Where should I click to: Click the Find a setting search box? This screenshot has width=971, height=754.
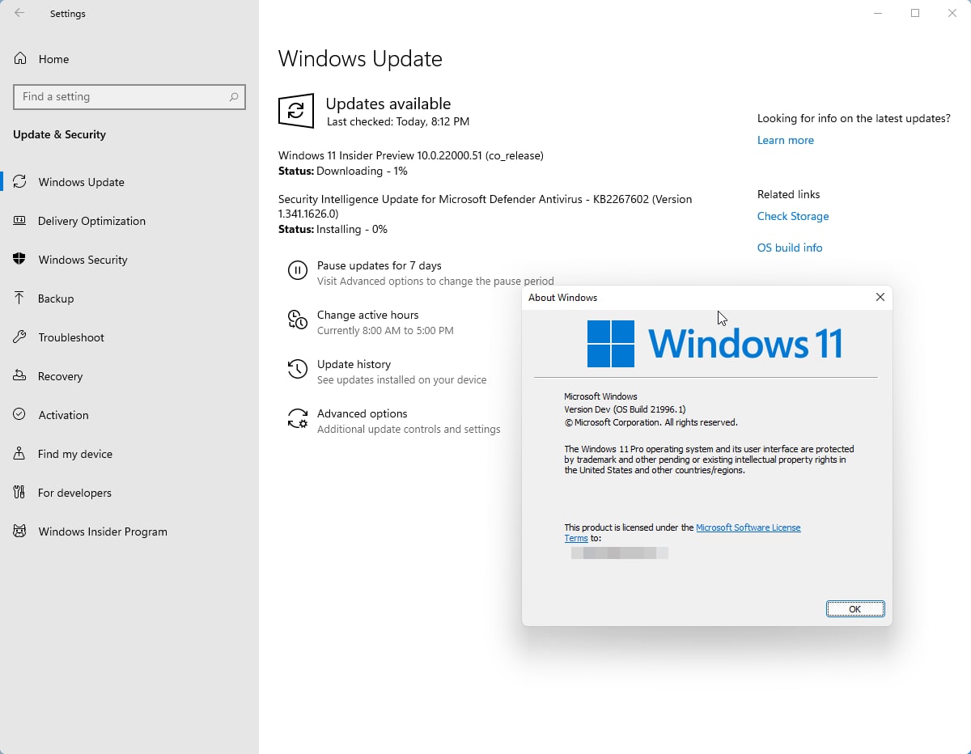[129, 96]
